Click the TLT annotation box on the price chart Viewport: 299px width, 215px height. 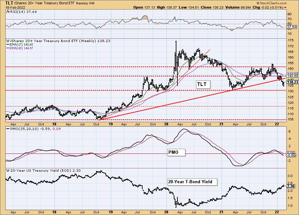pos(203,84)
